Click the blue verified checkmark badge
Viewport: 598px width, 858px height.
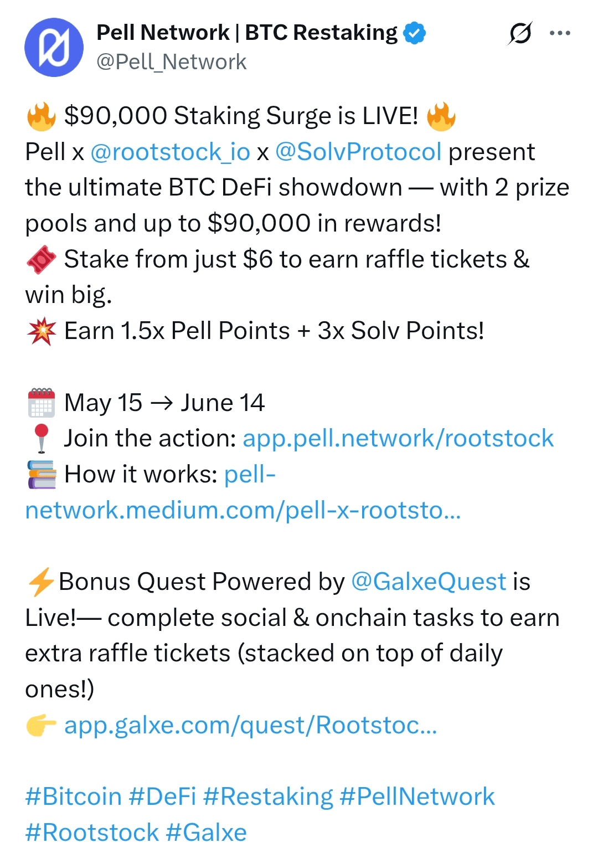coord(414,33)
